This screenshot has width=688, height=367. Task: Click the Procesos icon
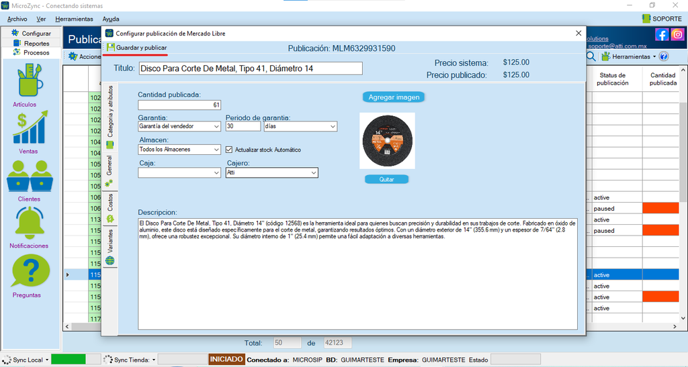point(17,52)
